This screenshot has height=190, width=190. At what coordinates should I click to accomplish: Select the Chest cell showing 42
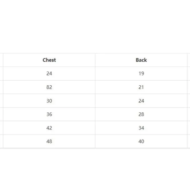(49, 128)
